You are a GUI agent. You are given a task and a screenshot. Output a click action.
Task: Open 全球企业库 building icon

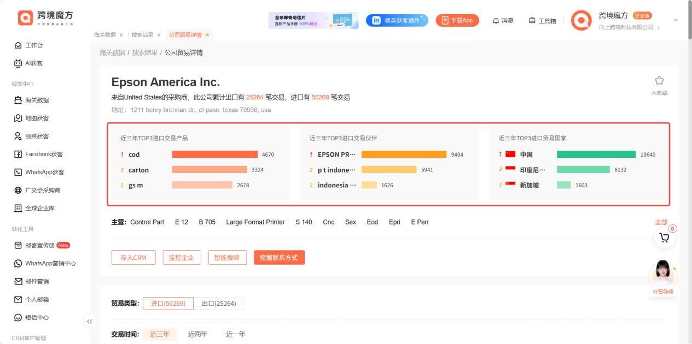(18, 208)
